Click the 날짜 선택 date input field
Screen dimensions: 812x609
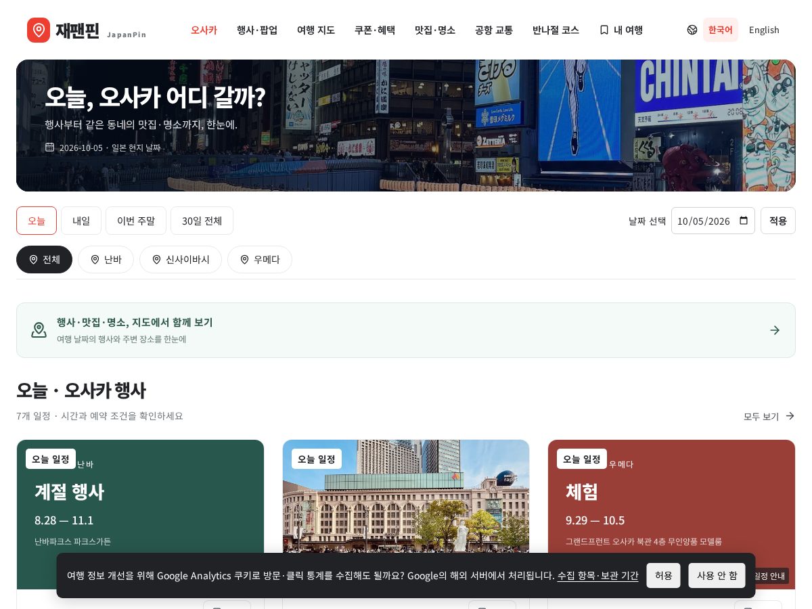click(713, 221)
